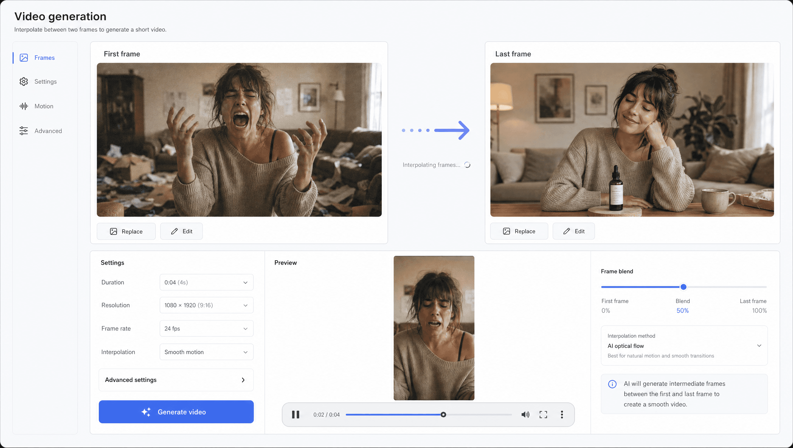Click the info icon in the AI note

click(612, 384)
